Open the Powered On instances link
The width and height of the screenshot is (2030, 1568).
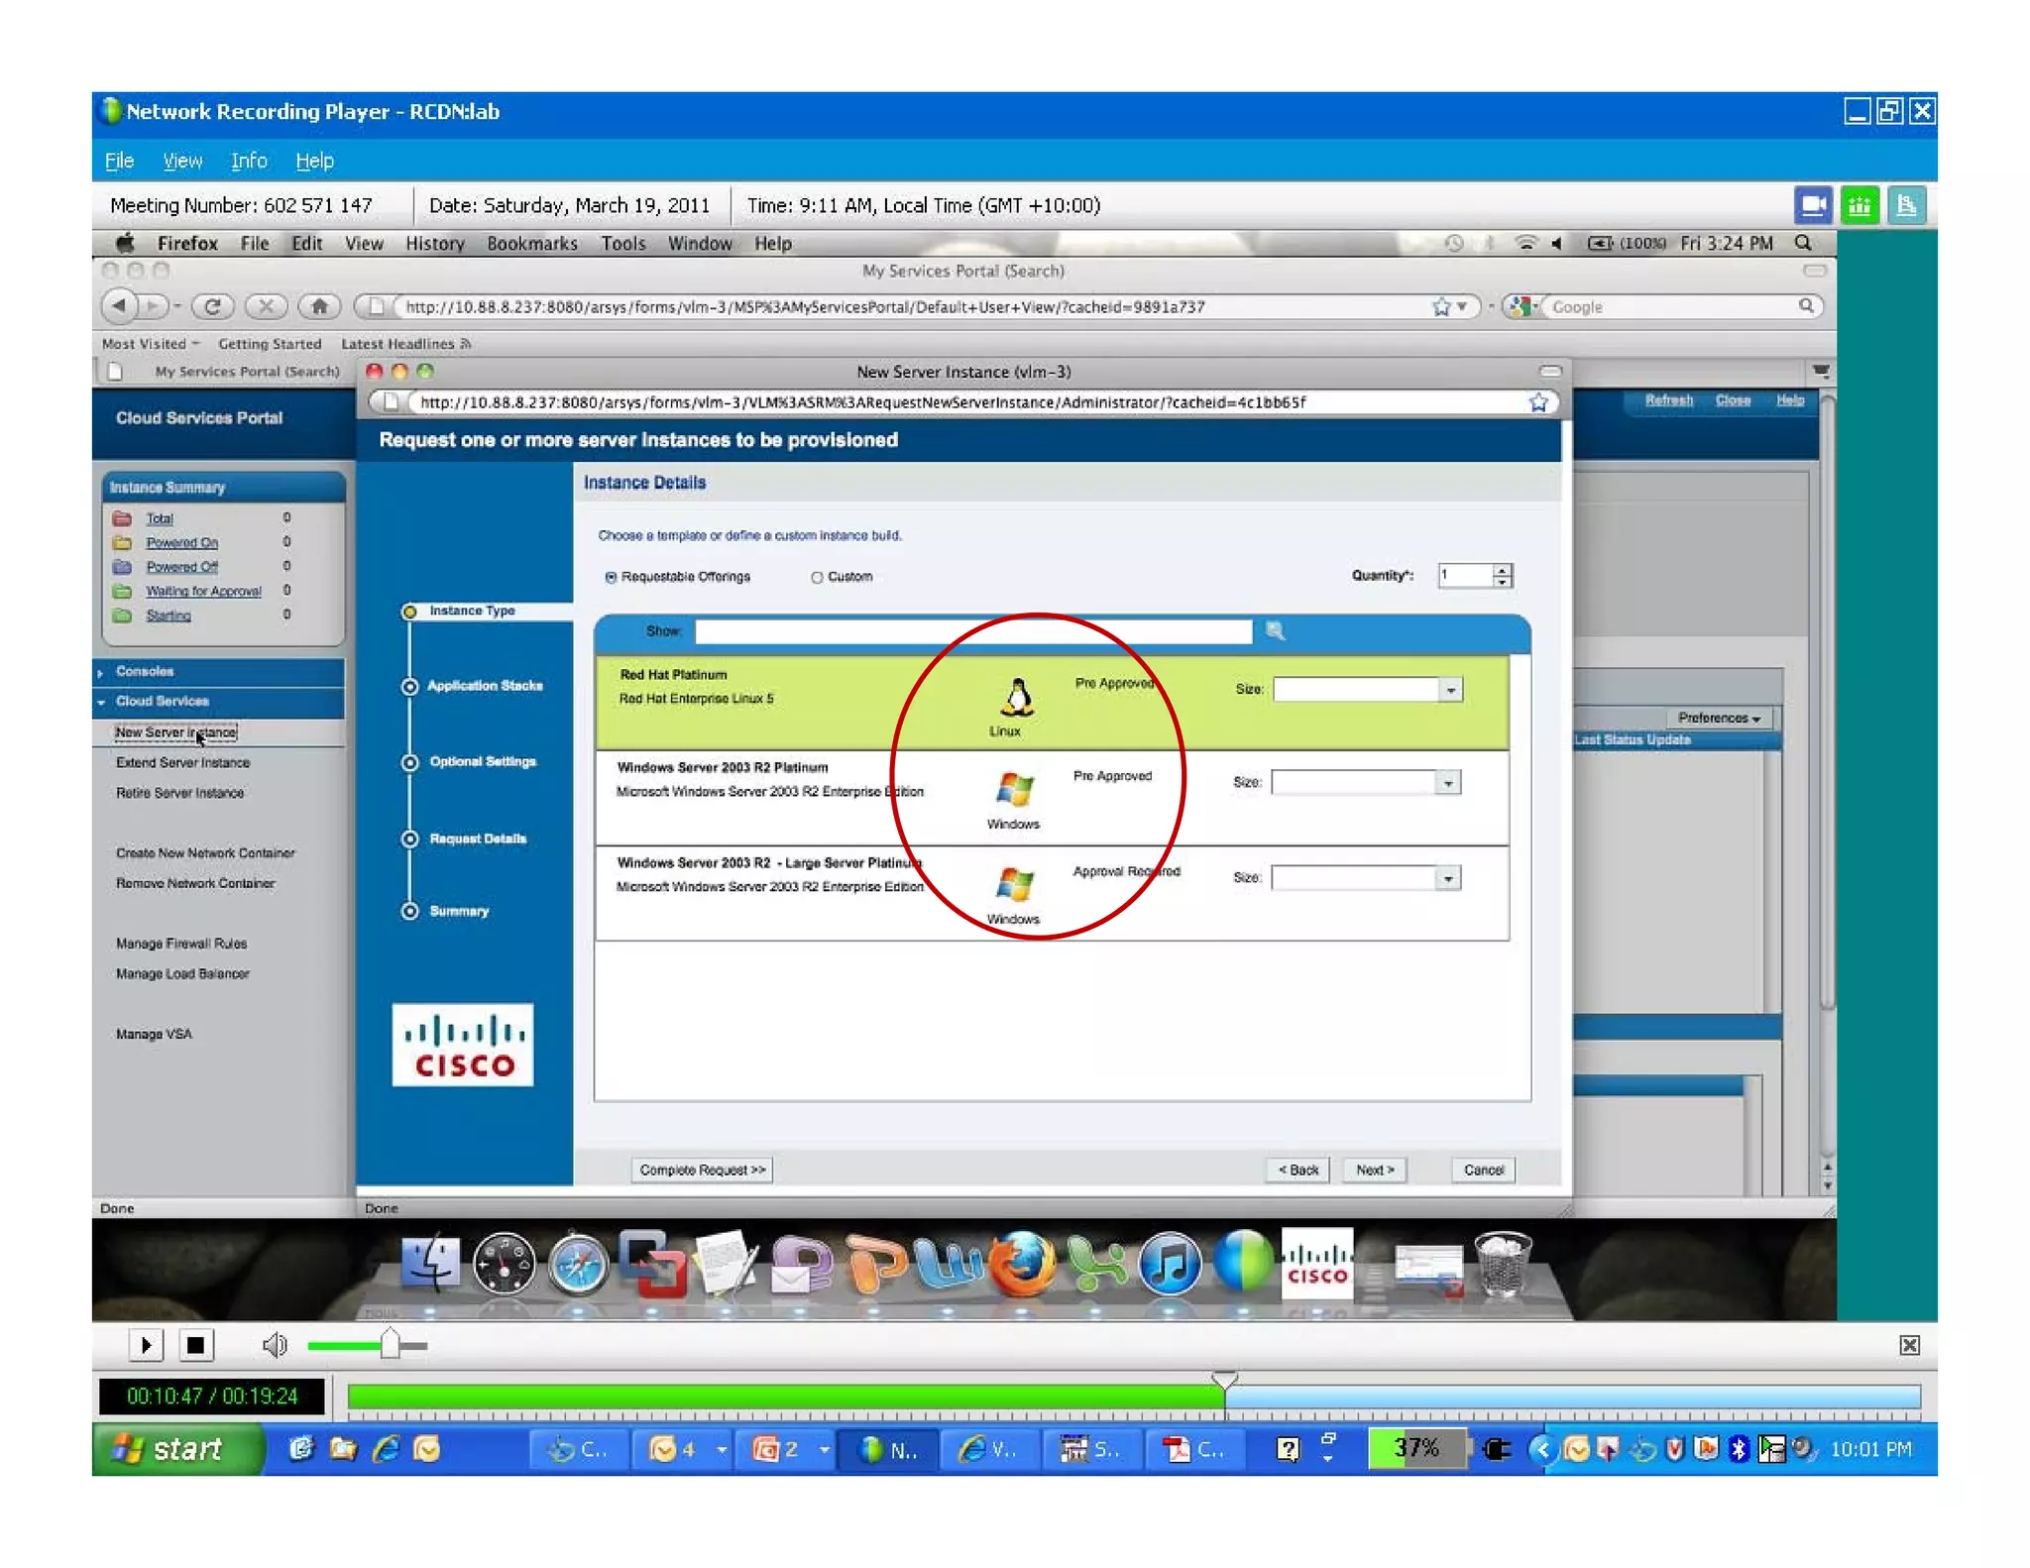[x=182, y=543]
